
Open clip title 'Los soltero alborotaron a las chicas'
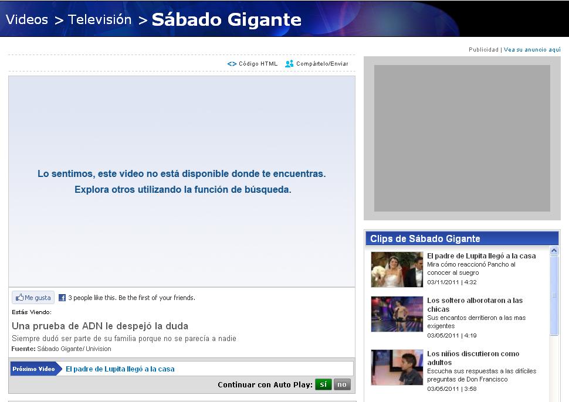[475, 305]
